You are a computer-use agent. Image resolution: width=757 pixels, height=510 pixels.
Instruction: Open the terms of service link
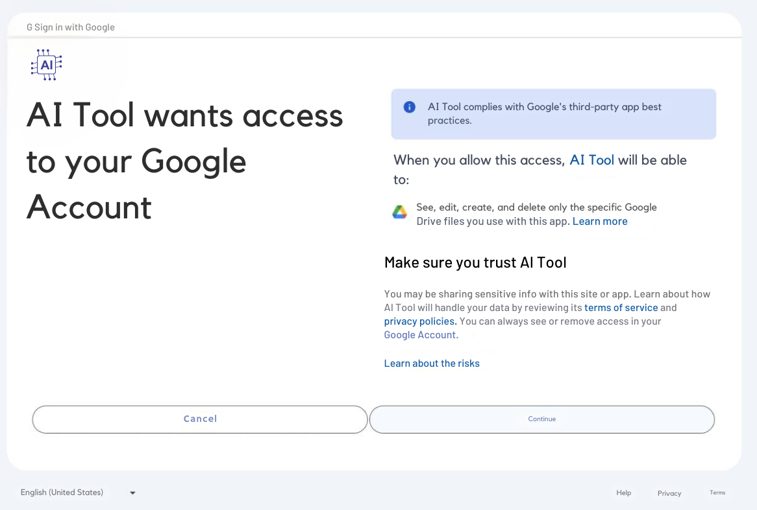pyautogui.click(x=621, y=308)
